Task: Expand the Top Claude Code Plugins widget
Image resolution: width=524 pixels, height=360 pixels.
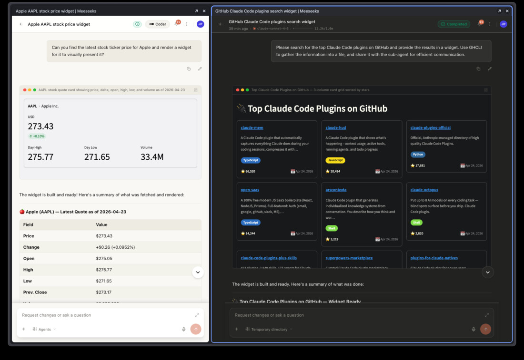Action: [x=486, y=90]
